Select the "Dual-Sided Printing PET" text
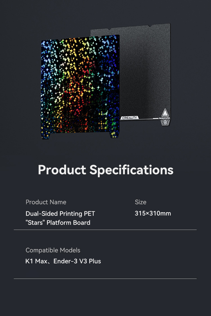The image size is (211, 316). click(x=60, y=213)
